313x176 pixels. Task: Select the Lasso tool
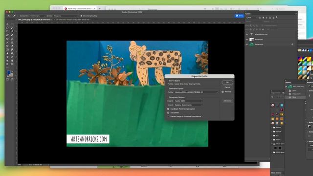[8, 28]
